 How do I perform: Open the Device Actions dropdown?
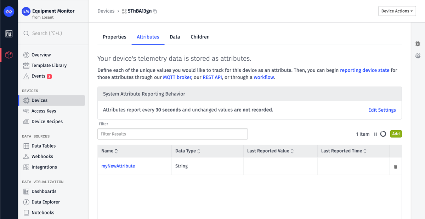(397, 11)
